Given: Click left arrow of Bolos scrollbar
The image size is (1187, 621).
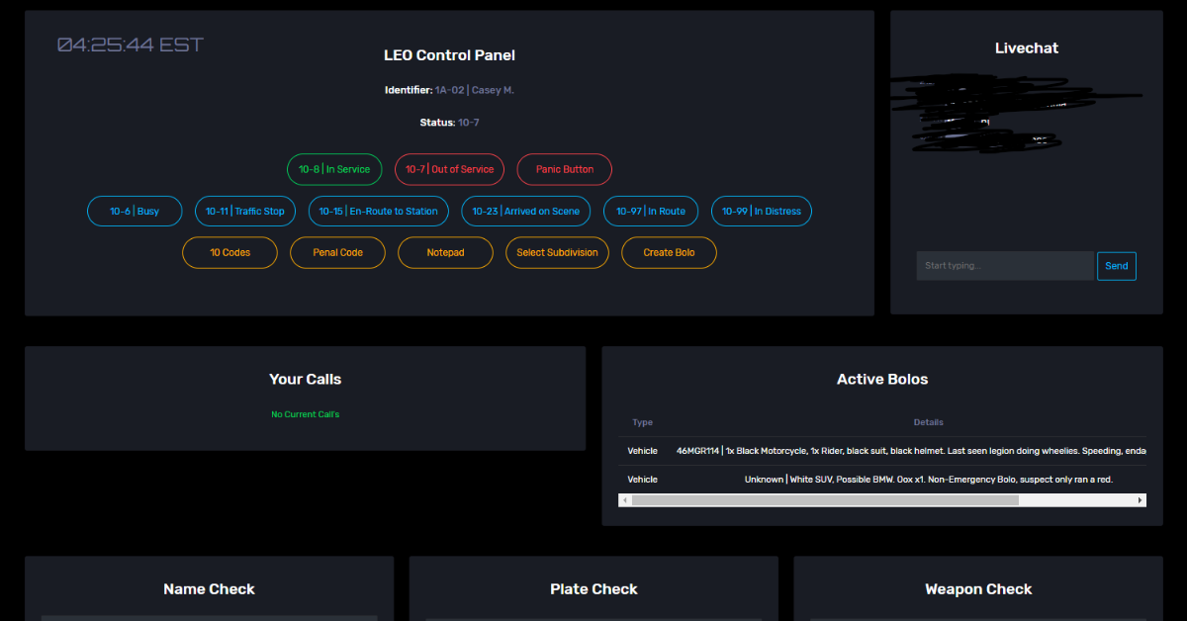Looking at the screenshot, I should (x=624, y=500).
